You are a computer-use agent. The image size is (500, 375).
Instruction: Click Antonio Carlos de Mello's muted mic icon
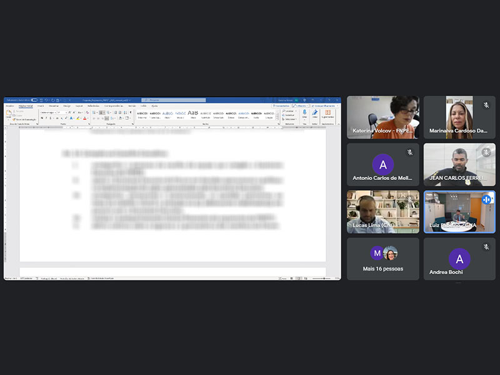tap(410, 152)
